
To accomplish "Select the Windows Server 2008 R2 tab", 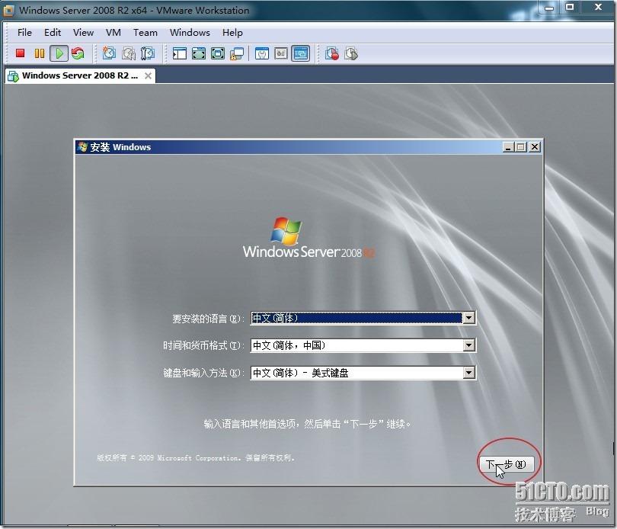I will [x=80, y=75].
